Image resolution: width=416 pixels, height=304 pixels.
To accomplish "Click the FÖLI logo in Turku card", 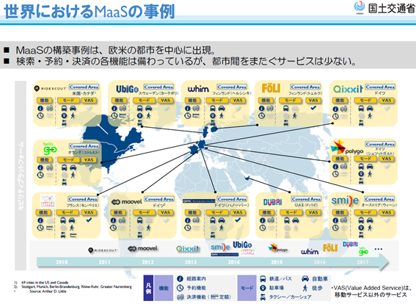I will pos(271,88).
